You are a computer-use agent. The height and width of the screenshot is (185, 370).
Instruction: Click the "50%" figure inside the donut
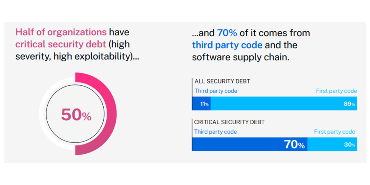click(x=76, y=115)
